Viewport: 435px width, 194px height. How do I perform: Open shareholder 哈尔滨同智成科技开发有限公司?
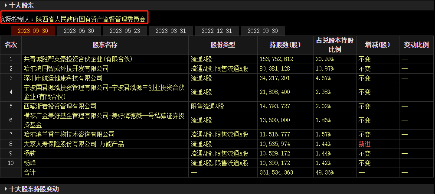coord(66,68)
